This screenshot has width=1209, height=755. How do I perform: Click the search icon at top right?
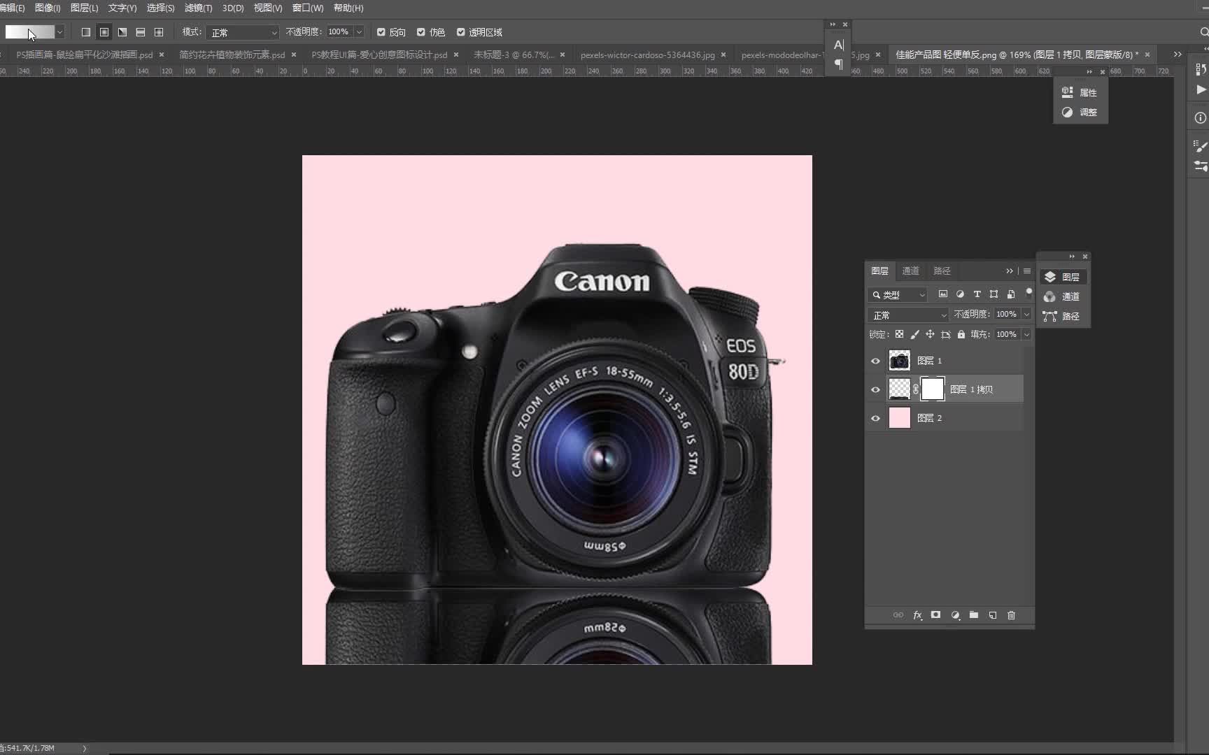pos(1204,32)
